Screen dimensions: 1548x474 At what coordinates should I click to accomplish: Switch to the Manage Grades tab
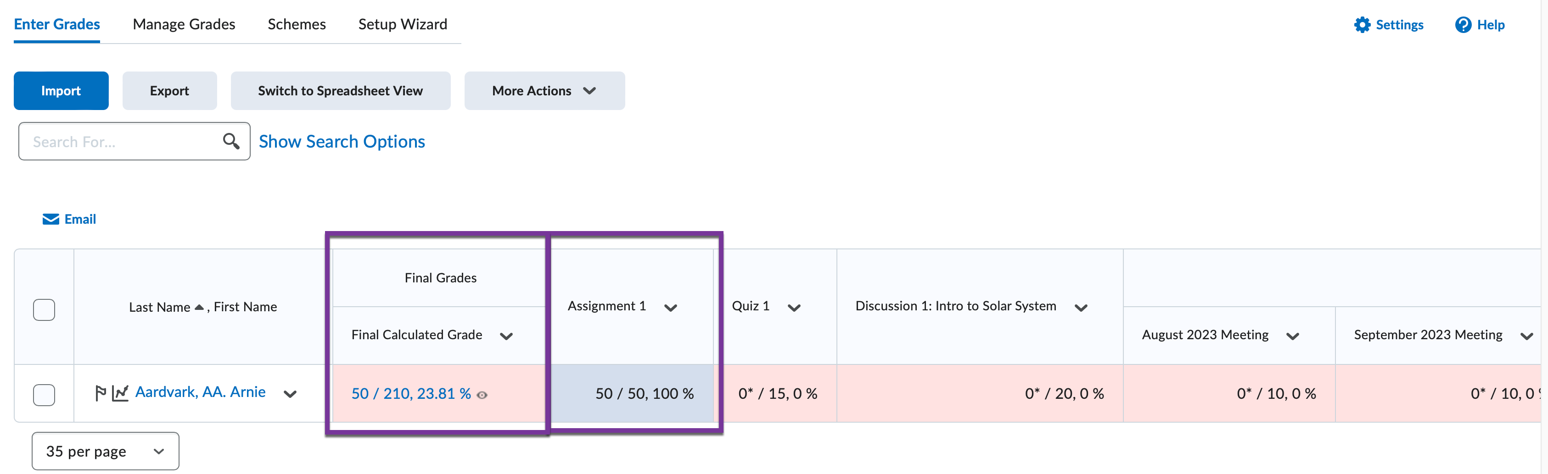click(x=184, y=24)
